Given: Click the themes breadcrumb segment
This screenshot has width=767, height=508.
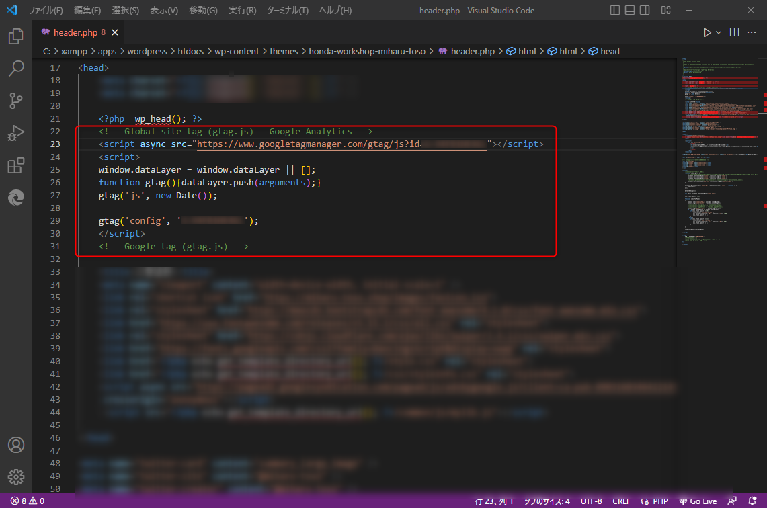Looking at the screenshot, I should click(284, 51).
